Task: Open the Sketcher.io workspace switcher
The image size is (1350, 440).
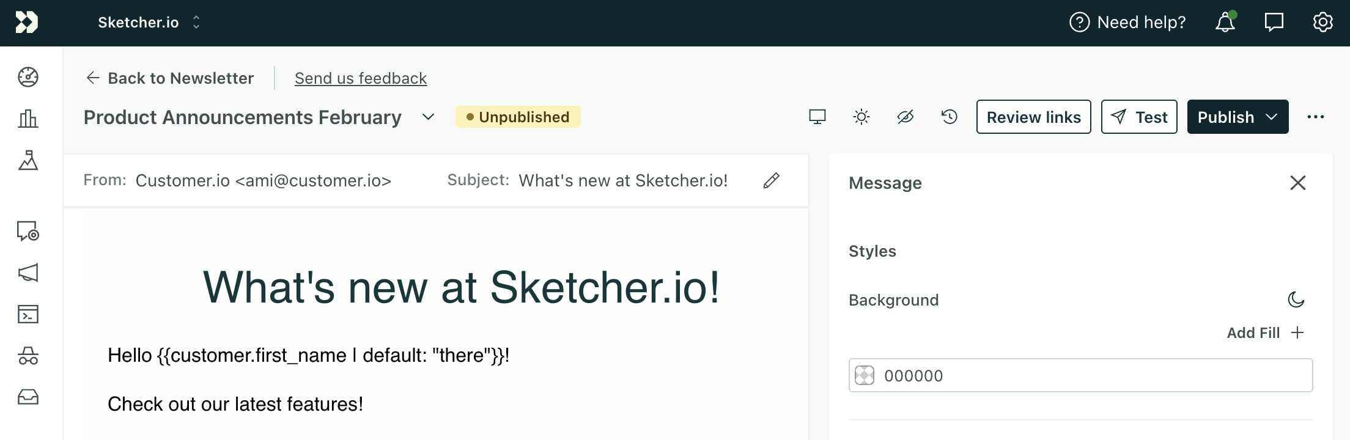Action: point(149,23)
